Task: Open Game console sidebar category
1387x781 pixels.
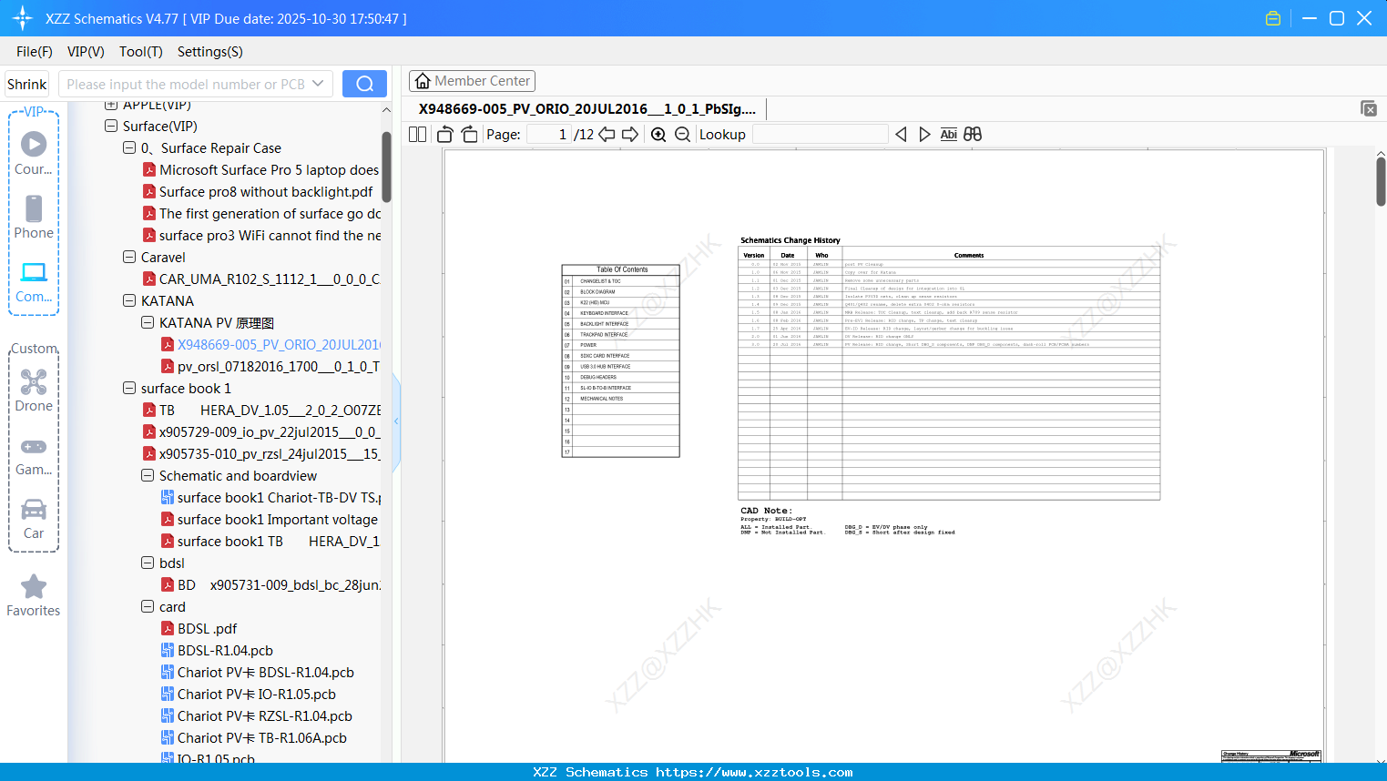Action: [x=34, y=455]
